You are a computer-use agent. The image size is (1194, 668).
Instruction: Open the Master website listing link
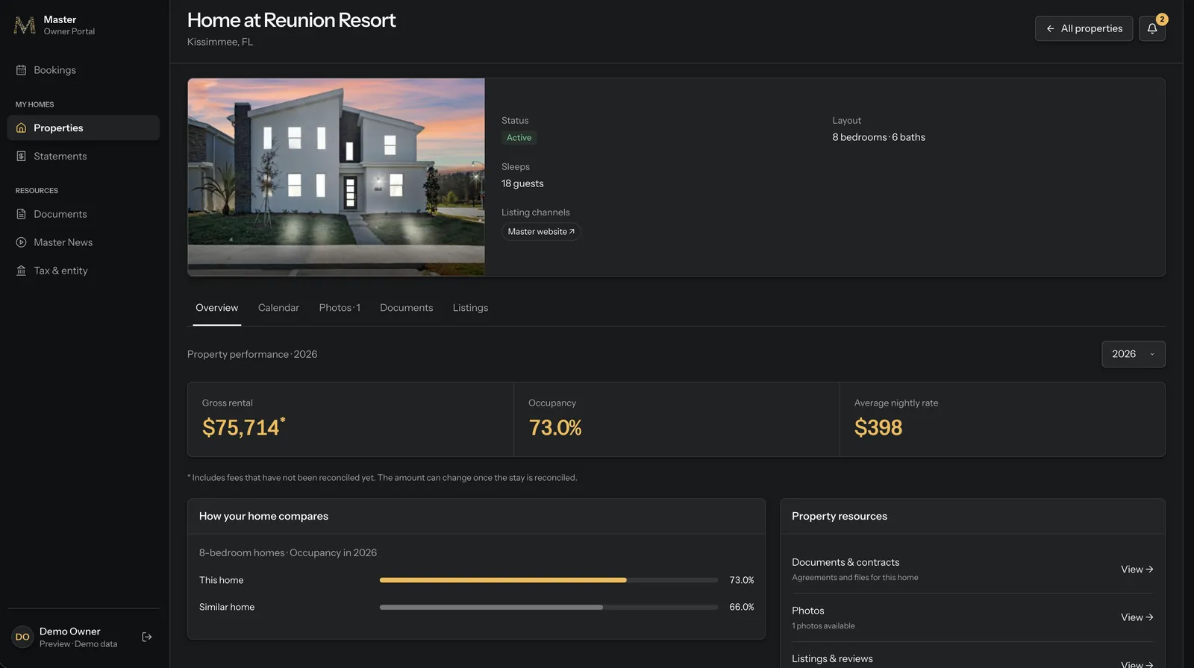pos(541,232)
